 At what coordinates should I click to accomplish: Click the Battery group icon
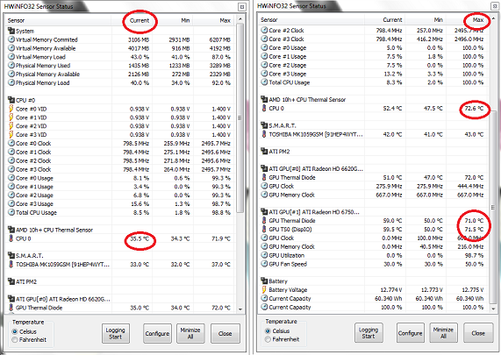click(264, 281)
